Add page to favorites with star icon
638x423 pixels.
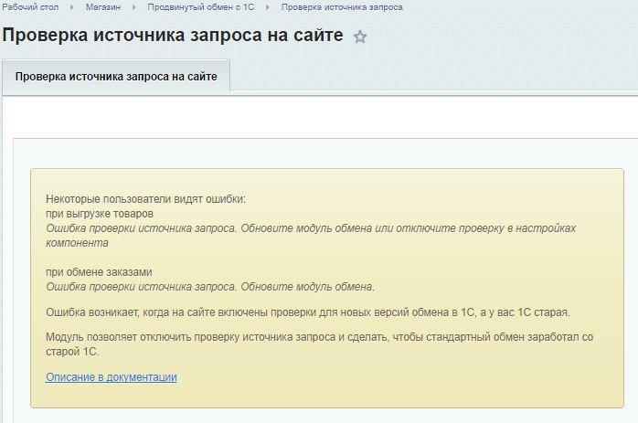tap(360, 37)
